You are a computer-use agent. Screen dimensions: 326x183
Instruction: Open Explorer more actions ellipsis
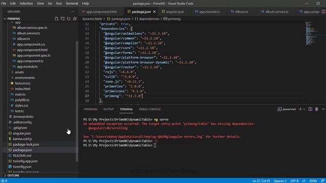tap(72, 12)
